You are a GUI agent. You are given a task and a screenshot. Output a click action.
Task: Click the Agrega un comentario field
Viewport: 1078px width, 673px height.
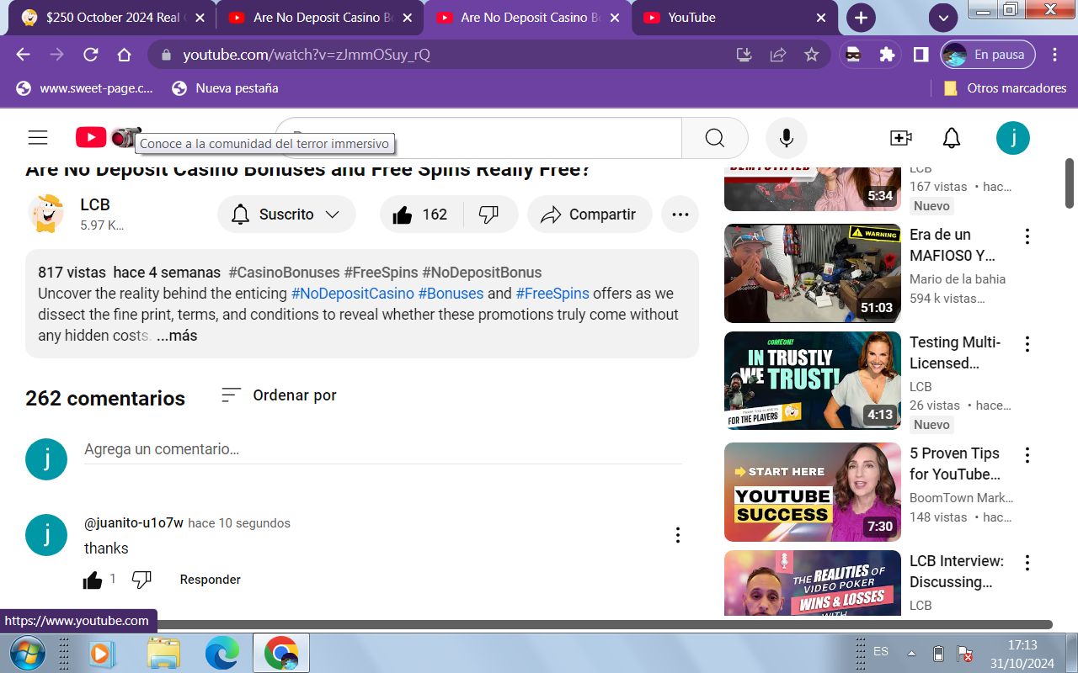383,450
